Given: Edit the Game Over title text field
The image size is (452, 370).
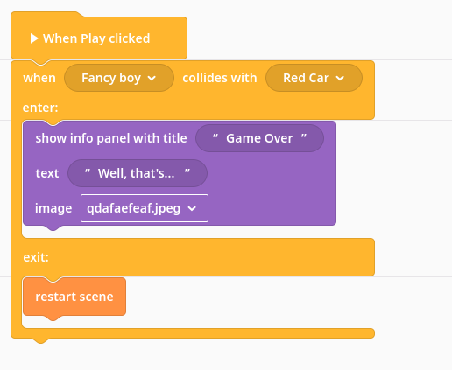Looking at the screenshot, I should (x=259, y=138).
